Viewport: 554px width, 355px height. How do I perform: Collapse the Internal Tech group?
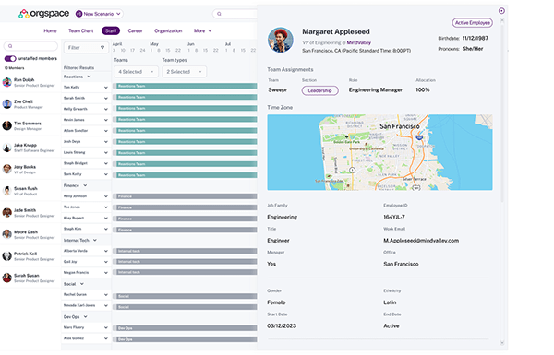pos(95,241)
